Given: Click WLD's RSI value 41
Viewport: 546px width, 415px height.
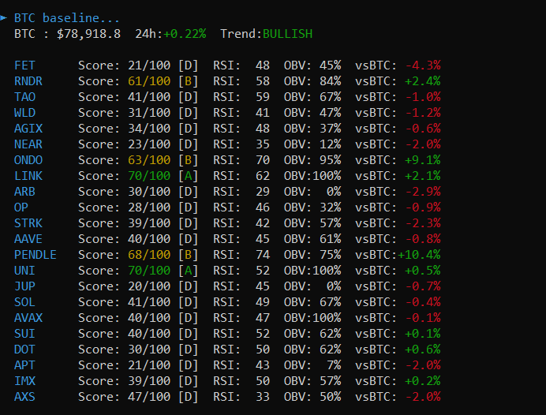Looking at the screenshot, I should click(263, 113).
